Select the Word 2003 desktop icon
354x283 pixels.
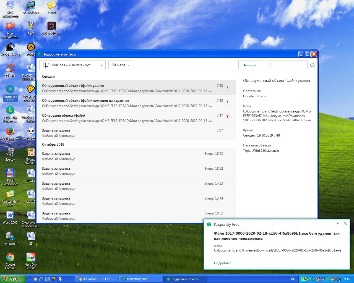10,218
